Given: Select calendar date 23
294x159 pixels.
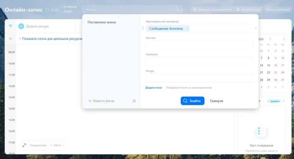Looking at the screenshot, I should 276,73.
